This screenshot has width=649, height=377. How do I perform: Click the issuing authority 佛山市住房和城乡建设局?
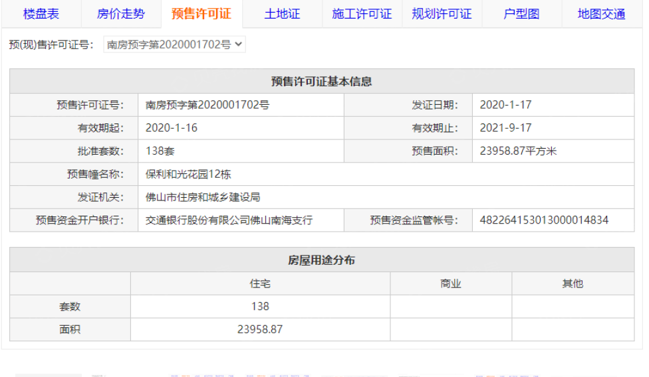(x=203, y=197)
